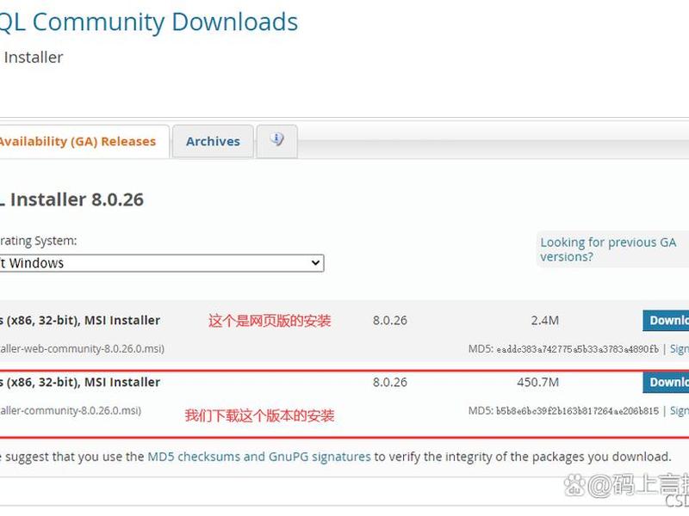Download the 2.4M web installer
This screenshot has height=516, width=689.
666,320
